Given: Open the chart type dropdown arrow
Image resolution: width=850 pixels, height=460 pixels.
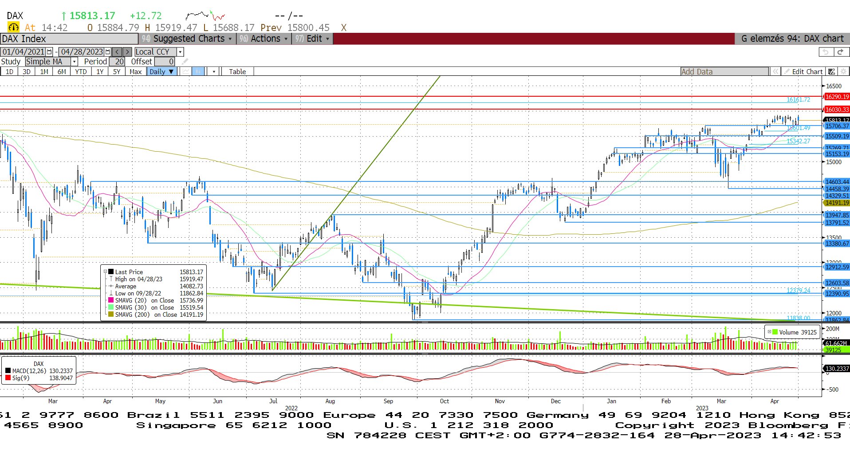Looking at the screenshot, I should coord(214,71).
